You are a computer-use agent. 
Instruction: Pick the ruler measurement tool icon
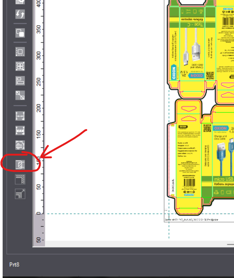coord(20,131)
